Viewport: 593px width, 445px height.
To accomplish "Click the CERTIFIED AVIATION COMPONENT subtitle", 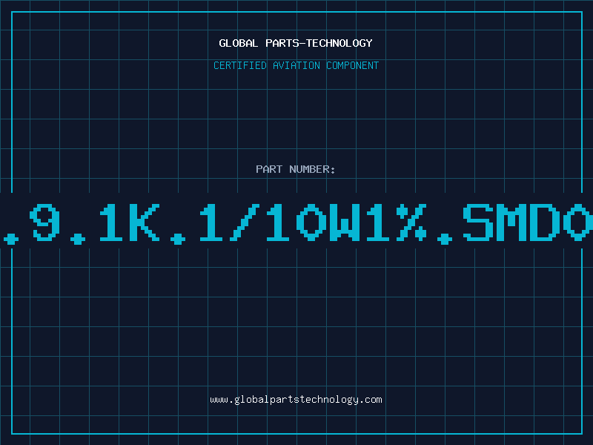I will [296, 65].
